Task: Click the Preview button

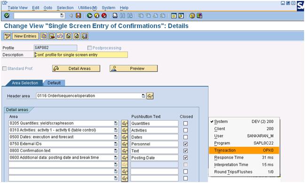Action: (133, 68)
